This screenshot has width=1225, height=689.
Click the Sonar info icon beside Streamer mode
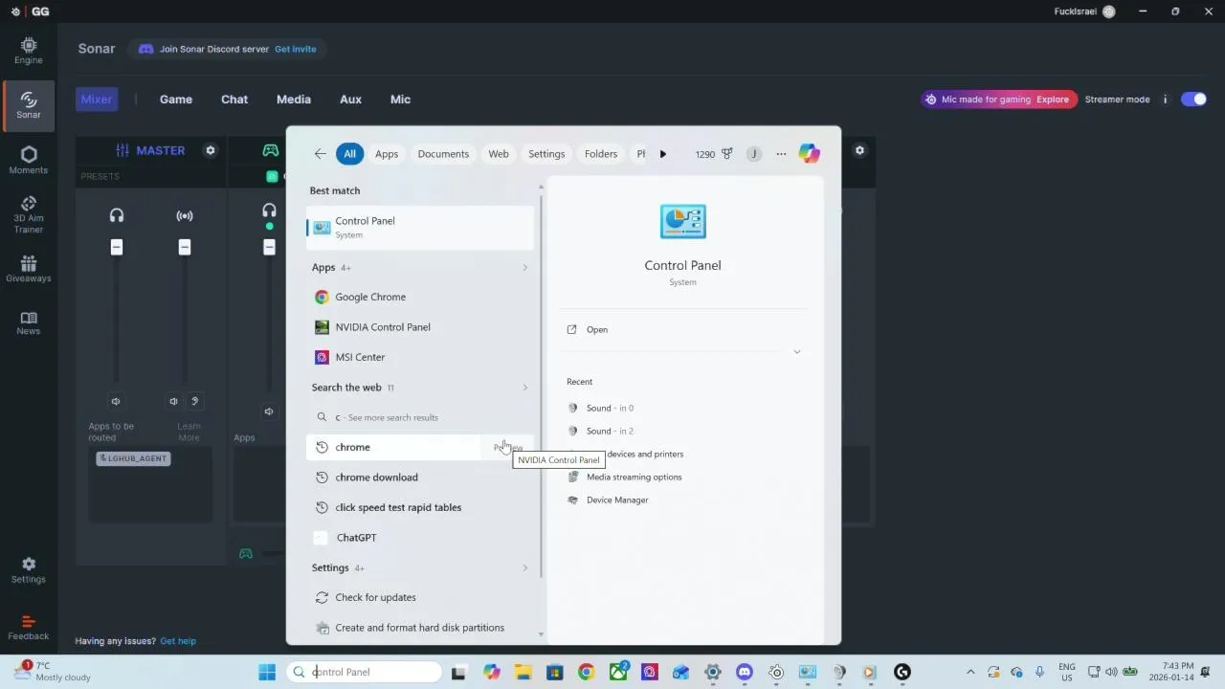1165,100
